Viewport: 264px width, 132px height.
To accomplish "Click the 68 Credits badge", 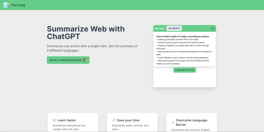I will point(174,28).
